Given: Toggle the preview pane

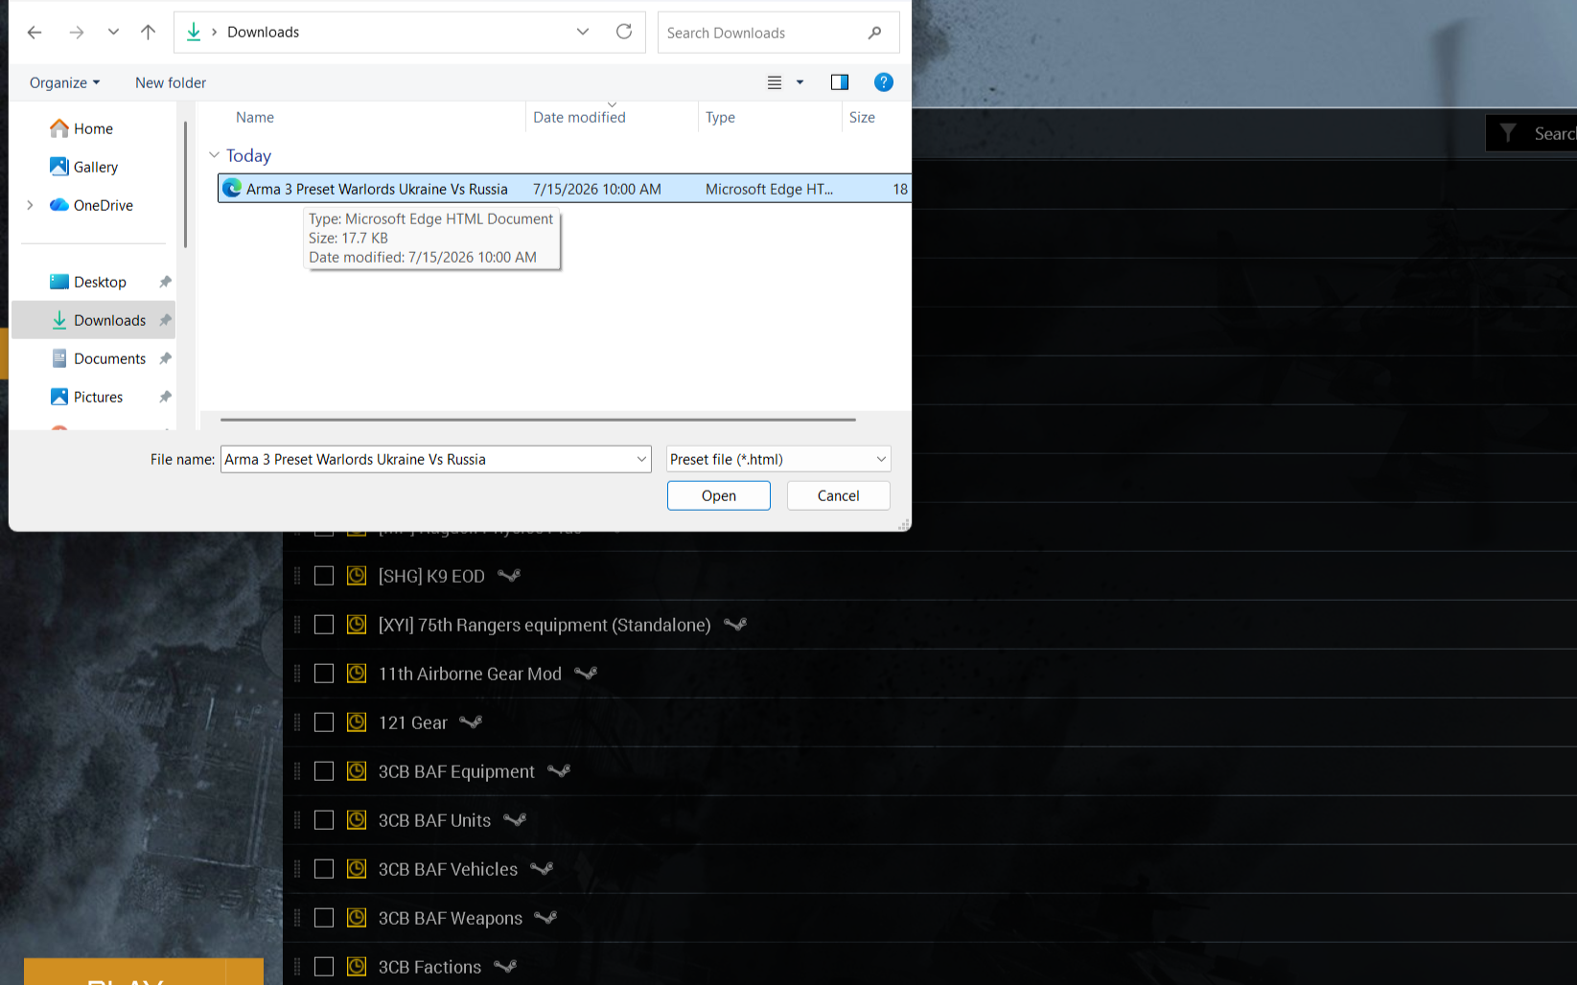Looking at the screenshot, I should [x=840, y=82].
